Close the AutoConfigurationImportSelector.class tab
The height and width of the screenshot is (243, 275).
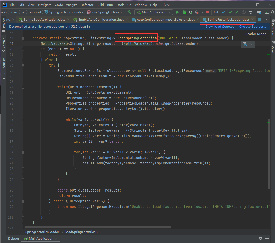(x=197, y=19)
